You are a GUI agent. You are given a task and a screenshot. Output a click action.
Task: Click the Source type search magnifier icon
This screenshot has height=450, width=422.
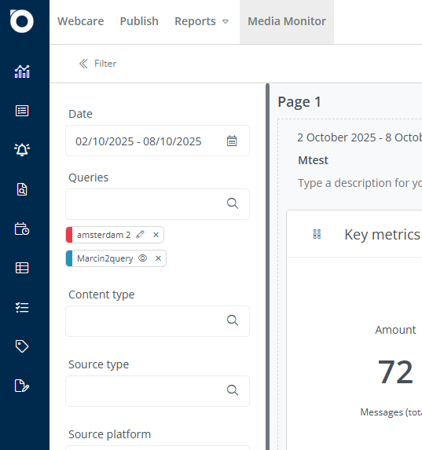[x=233, y=390]
